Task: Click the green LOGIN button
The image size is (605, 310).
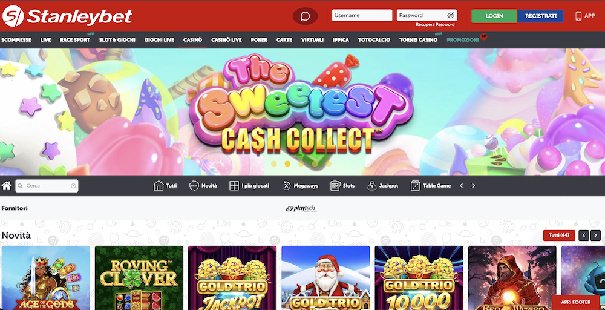Action: [x=494, y=16]
